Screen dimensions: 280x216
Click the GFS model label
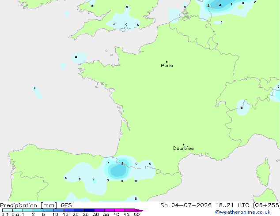66,205
